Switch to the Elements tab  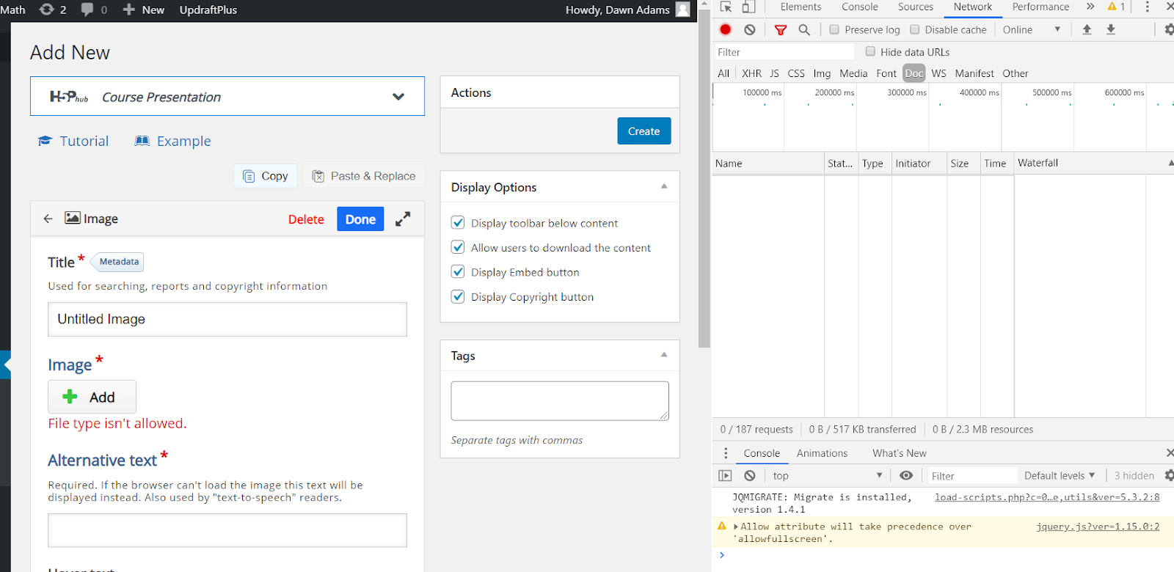[801, 7]
